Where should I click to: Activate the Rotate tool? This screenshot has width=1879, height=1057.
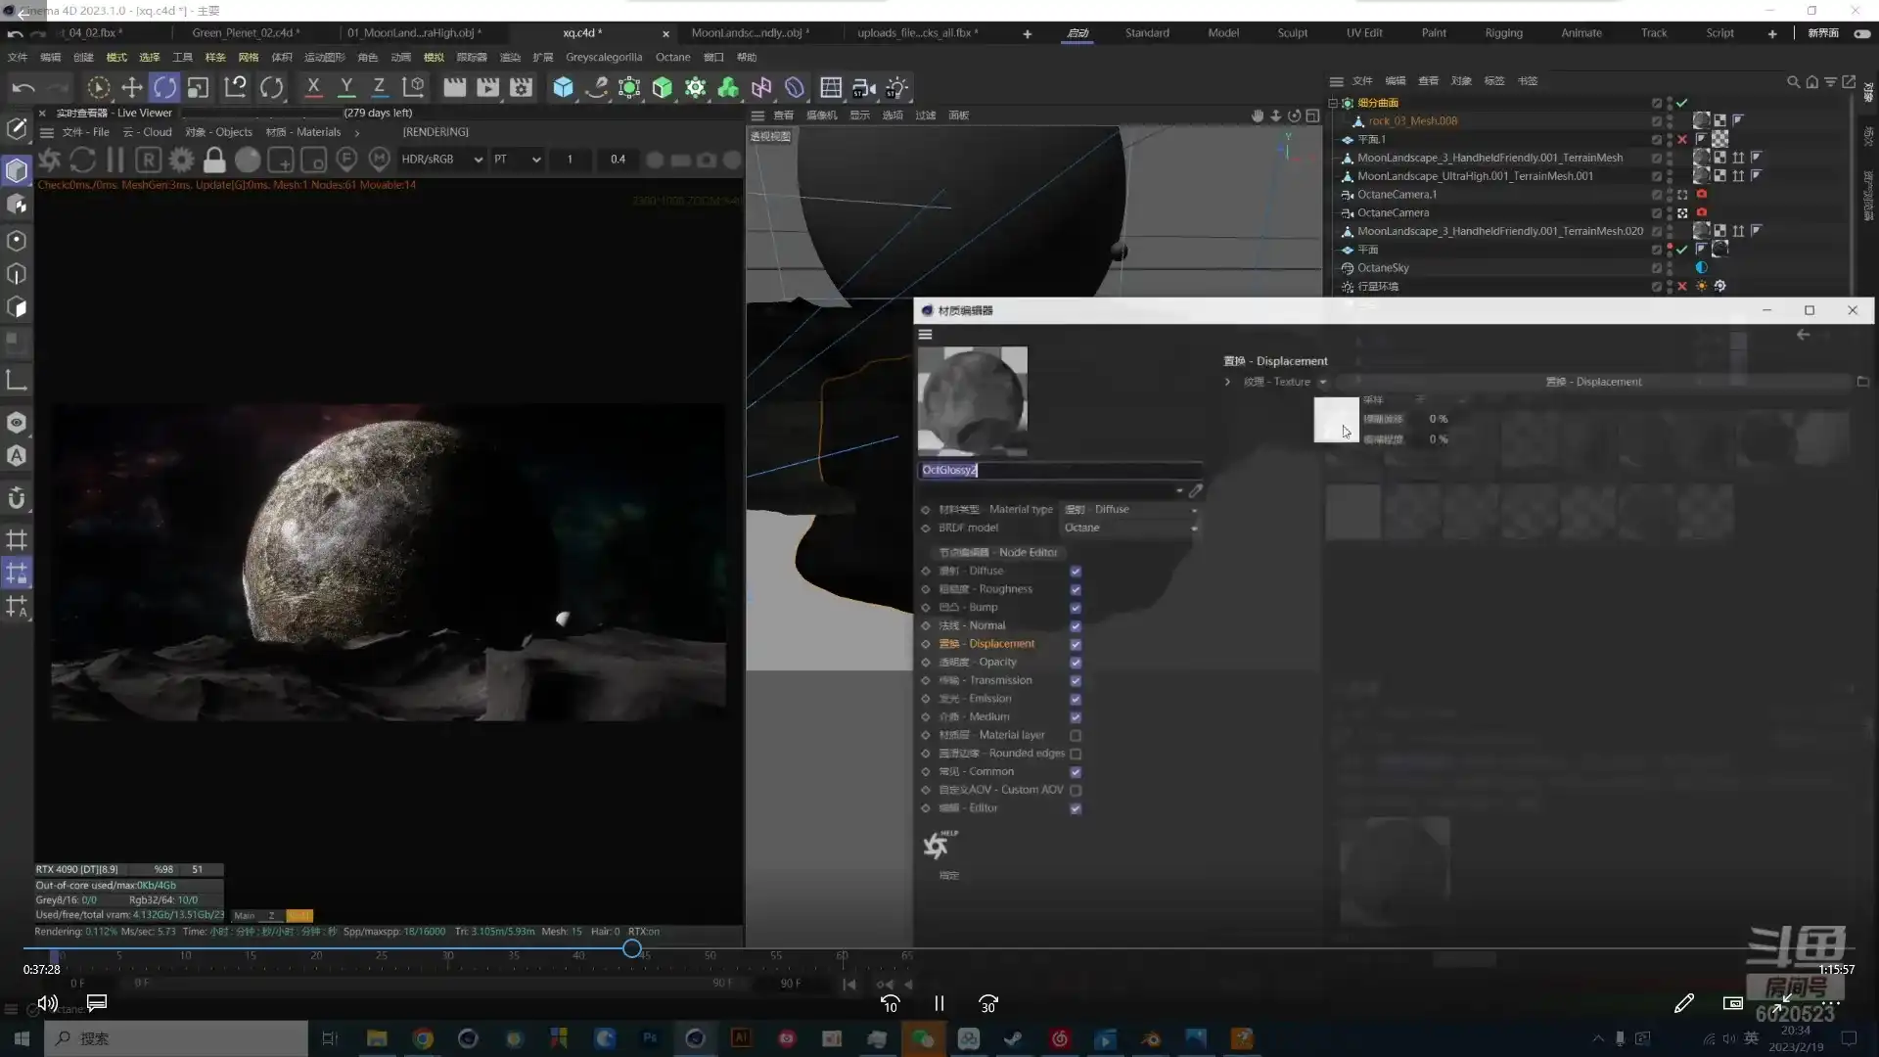coord(165,88)
